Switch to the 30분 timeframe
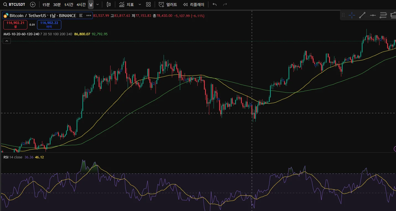 pyautogui.click(x=57, y=4)
